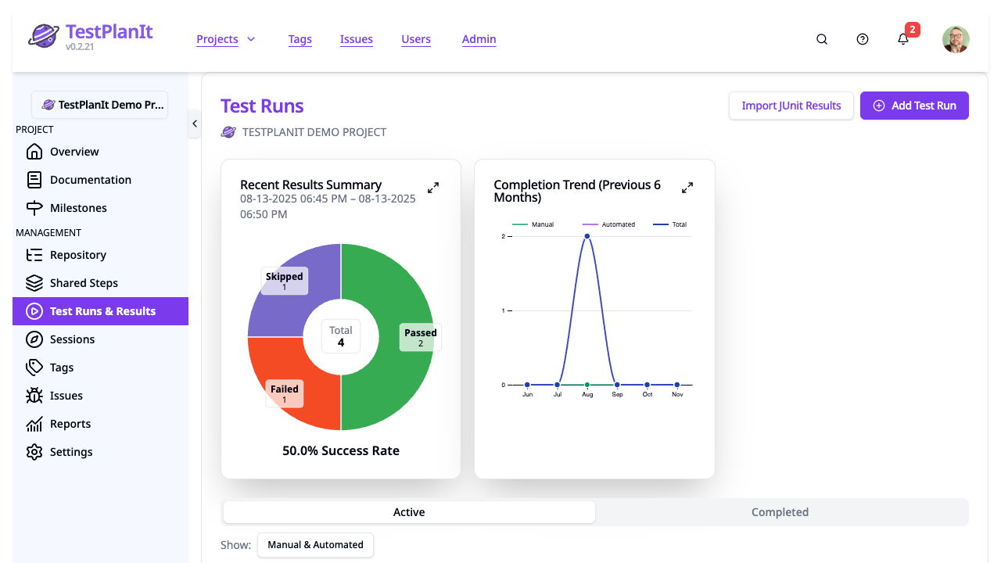This screenshot has height=563, width=1001.
Task: Select the Active test runs tab
Action: coord(408,511)
